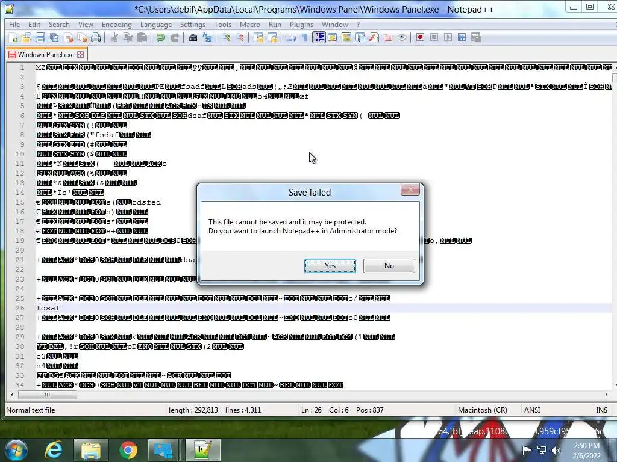617x462 pixels.
Task: Open the Settings menu
Action: (x=193, y=24)
